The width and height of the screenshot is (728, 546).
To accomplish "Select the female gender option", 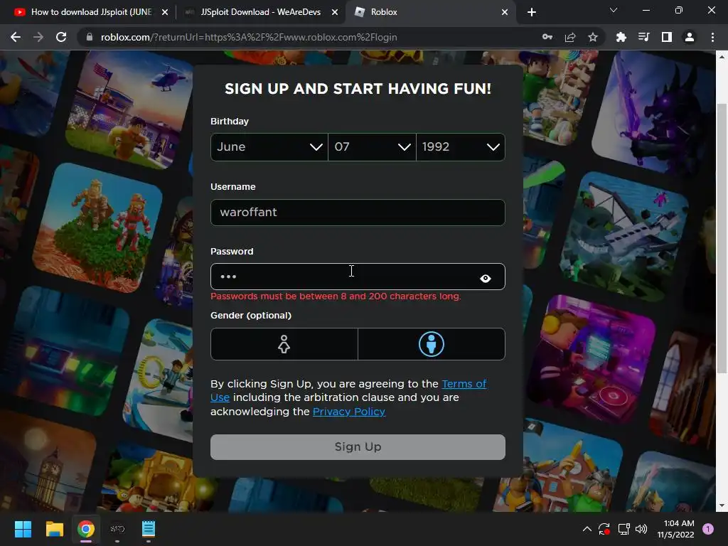I will point(284,344).
